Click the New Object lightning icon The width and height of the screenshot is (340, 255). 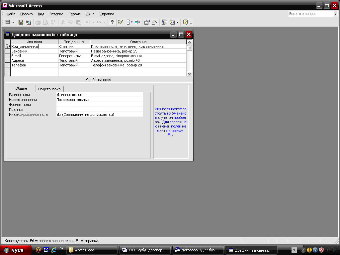(x=172, y=22)
